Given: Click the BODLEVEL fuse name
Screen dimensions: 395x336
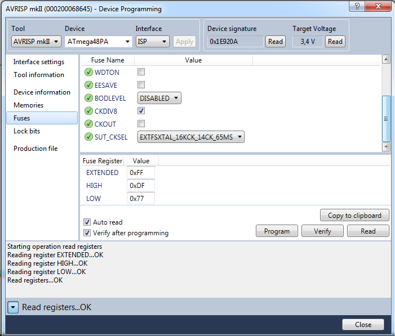Looking at the screenshot, I should [x=110, y=98].
